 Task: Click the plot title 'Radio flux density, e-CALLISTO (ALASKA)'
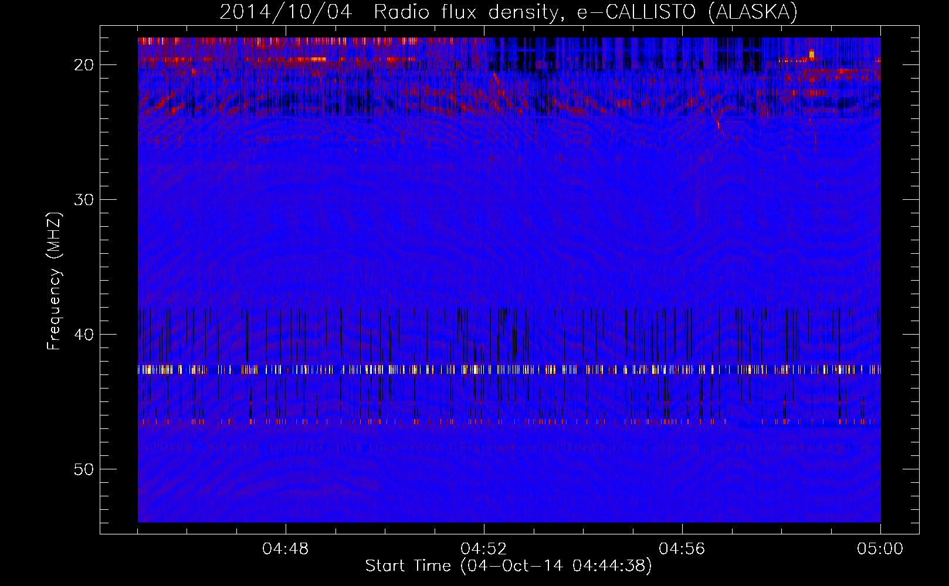pos(585,12)
